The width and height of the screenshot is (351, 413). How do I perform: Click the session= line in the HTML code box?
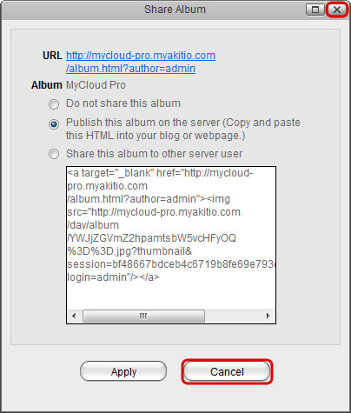171,264
